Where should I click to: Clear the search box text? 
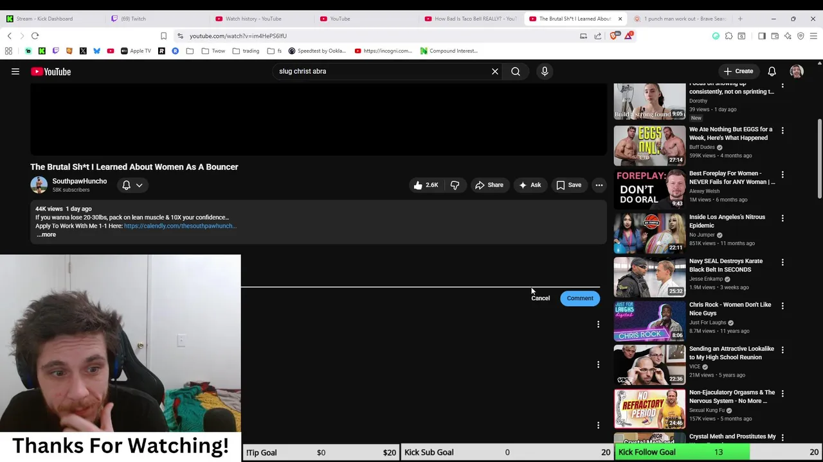(x=495, y=71)
